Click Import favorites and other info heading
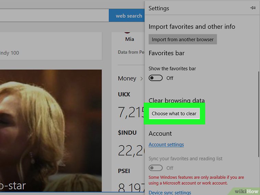260x195 pixels. (192, 27)
